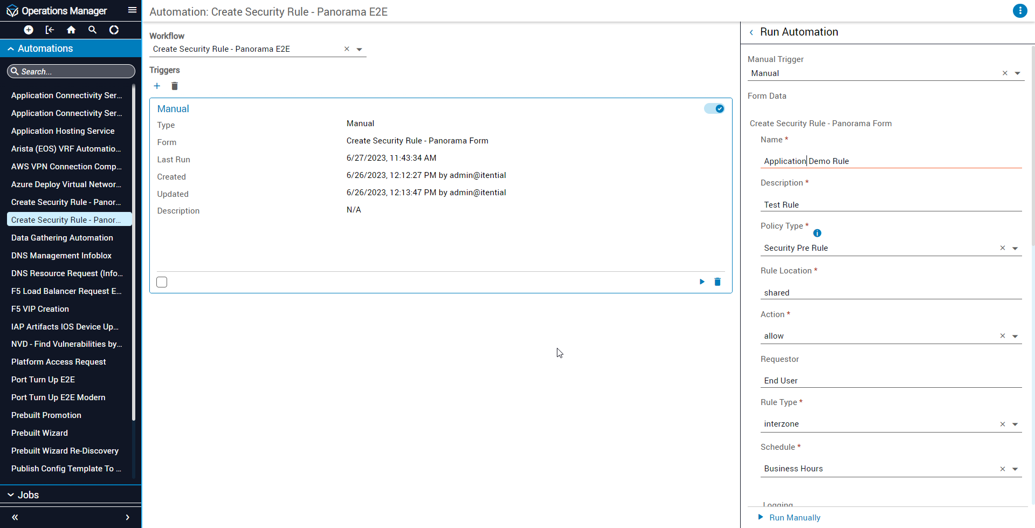Check the Manual trigger selection checkbox
The height and width of the screenshot is (528, 1035).
[x=162, y=282]
